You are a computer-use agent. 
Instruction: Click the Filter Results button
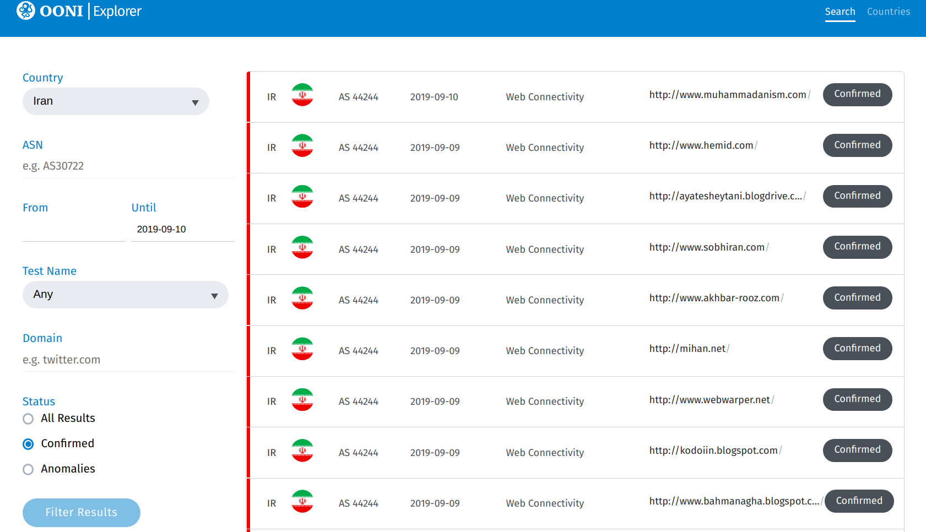tap(81, 512)
